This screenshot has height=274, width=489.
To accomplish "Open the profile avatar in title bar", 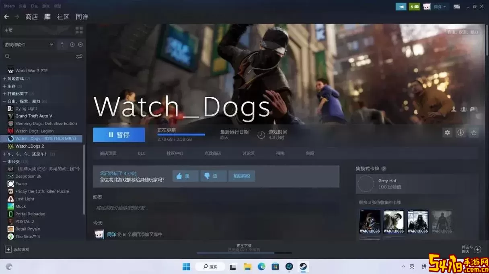I will (427, 6).
